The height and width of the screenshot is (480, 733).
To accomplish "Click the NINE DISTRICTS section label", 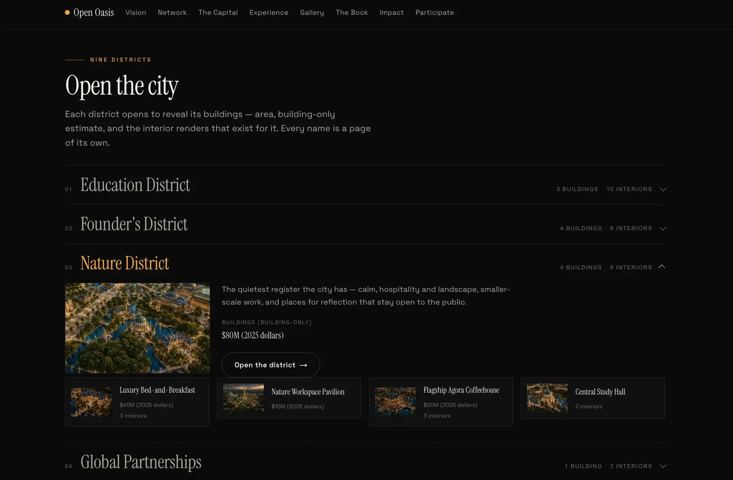I will point(121,60).
